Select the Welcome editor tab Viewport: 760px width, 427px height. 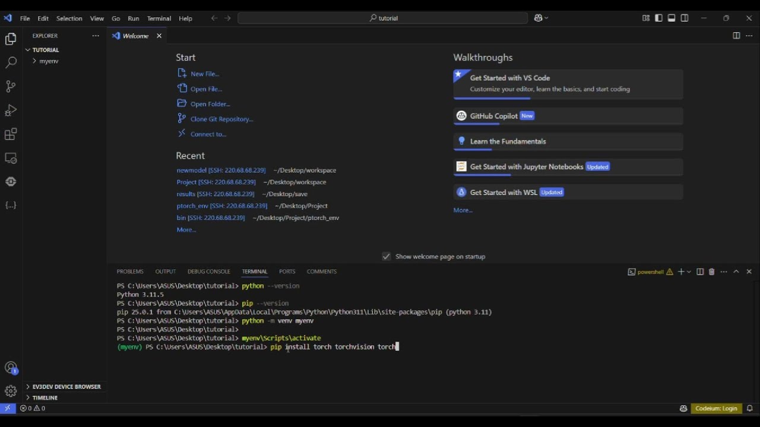click(137, 36)
